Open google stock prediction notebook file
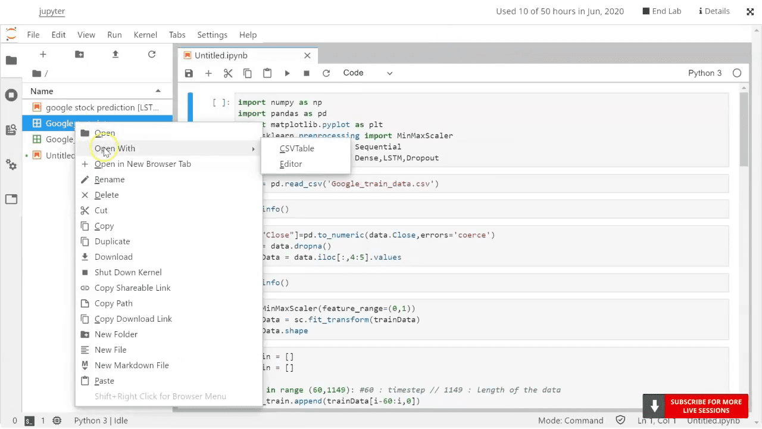Screen dimensions: 762x429 (97, 107)
